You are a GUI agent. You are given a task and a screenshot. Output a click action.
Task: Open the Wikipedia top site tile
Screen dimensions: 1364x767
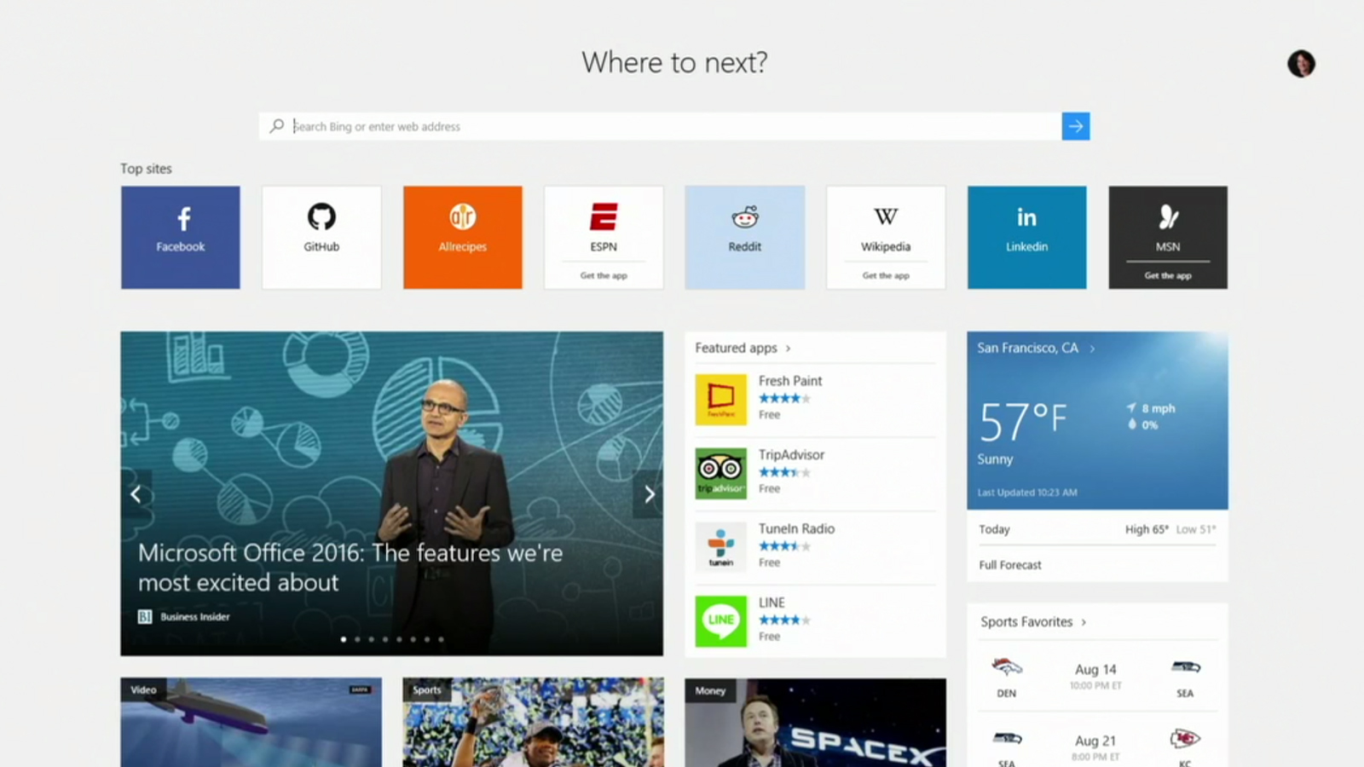(886, 238)
